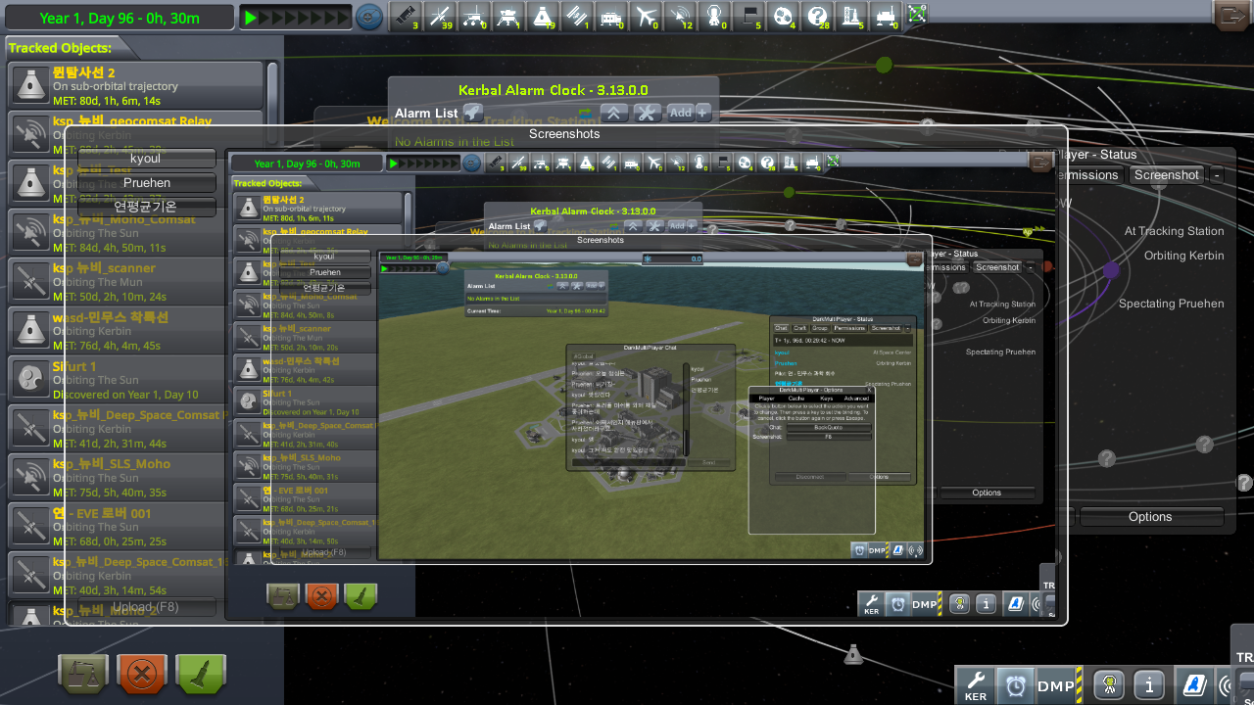This screenshot has height=705, width=1254.
Task: Click the Recover vessel crane button
Action: click(x=83, y=674)
